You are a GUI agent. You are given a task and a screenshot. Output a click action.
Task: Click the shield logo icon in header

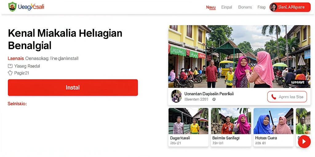coord(12,7)
